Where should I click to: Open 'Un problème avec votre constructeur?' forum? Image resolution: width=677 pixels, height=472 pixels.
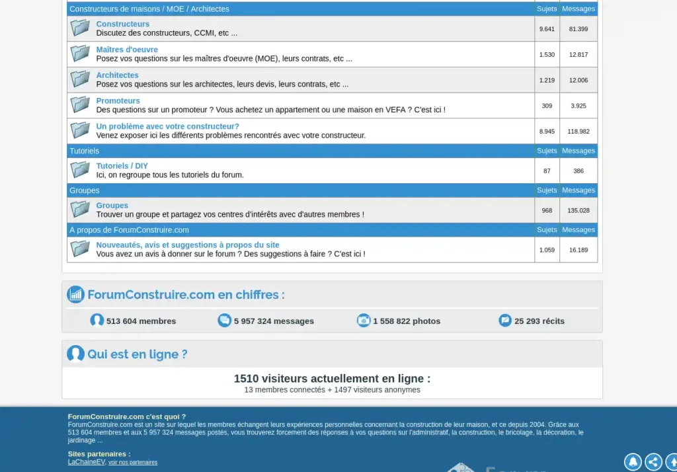tap(168, 126)
